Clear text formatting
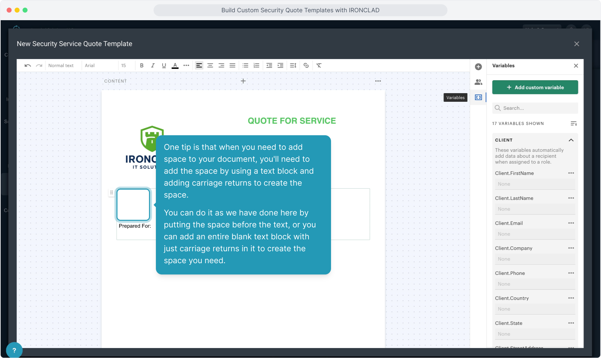Viewport: 601px width, 358px height. [319, 66]
